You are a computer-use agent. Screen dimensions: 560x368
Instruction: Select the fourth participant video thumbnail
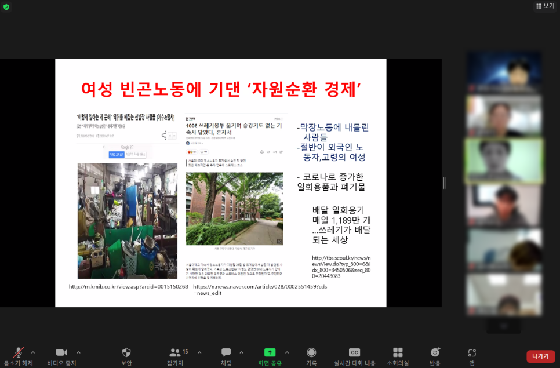(504, 206)
